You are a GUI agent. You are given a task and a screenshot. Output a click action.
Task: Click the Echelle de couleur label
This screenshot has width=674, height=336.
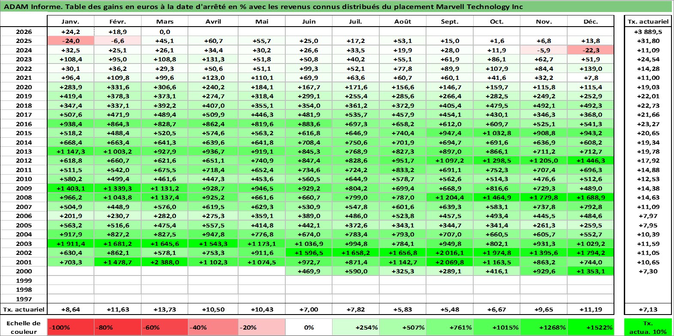(x=24, y=327)
